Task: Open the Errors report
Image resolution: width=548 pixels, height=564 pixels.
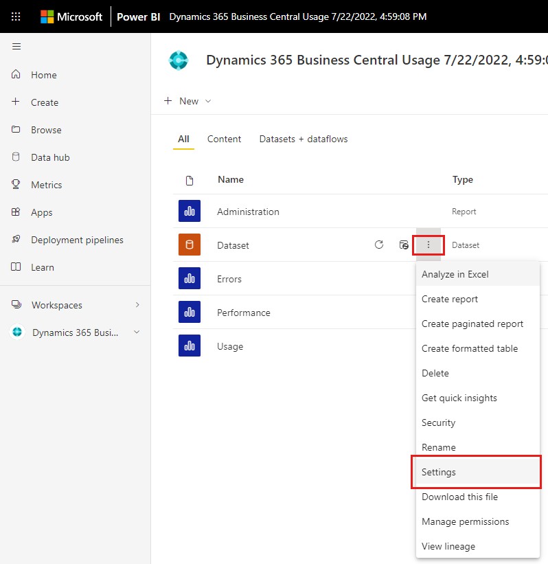Action: pos(229,279)
